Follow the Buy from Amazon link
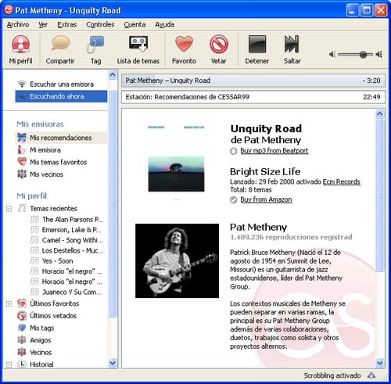This screenshot has height=384, width=391. [x=266, y=199]
